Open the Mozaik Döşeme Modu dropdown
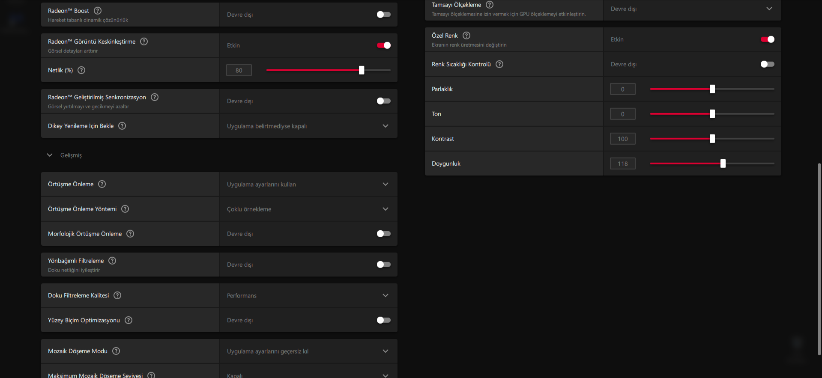The width and height of the screenshot is (822, 378). pos(385,351)
